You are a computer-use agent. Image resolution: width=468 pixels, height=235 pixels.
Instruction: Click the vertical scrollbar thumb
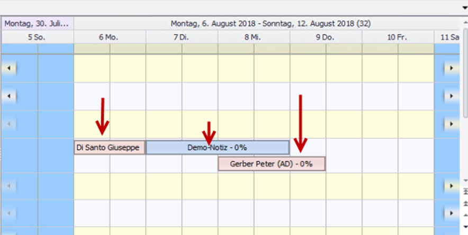click(465, 73)
